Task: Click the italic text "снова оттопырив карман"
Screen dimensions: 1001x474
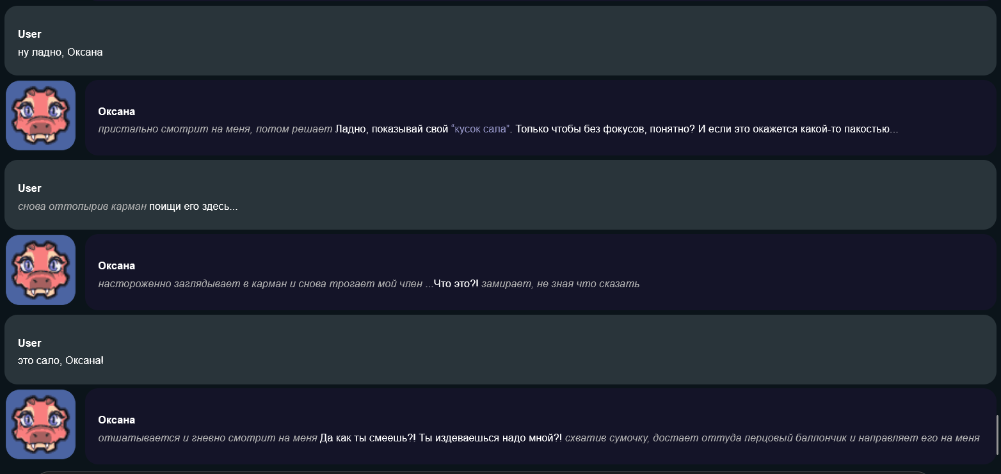Action: coord(82,207)
